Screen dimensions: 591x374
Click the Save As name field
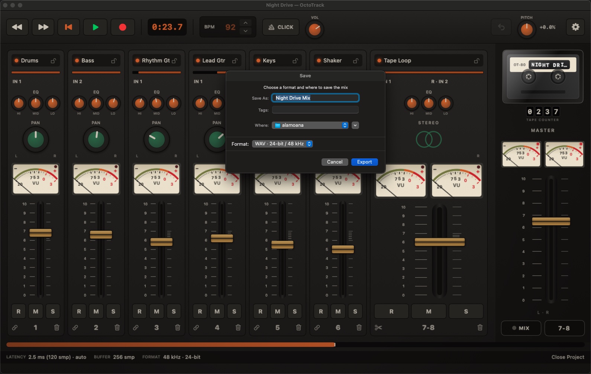click(x=315, y=98)
